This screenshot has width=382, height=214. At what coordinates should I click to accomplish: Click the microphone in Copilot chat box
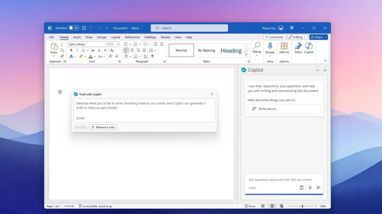pyautogui.click(x=310, y=188)
